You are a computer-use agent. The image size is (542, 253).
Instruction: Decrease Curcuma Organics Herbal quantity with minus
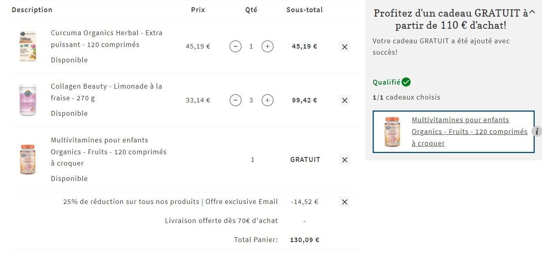point(235,46)
